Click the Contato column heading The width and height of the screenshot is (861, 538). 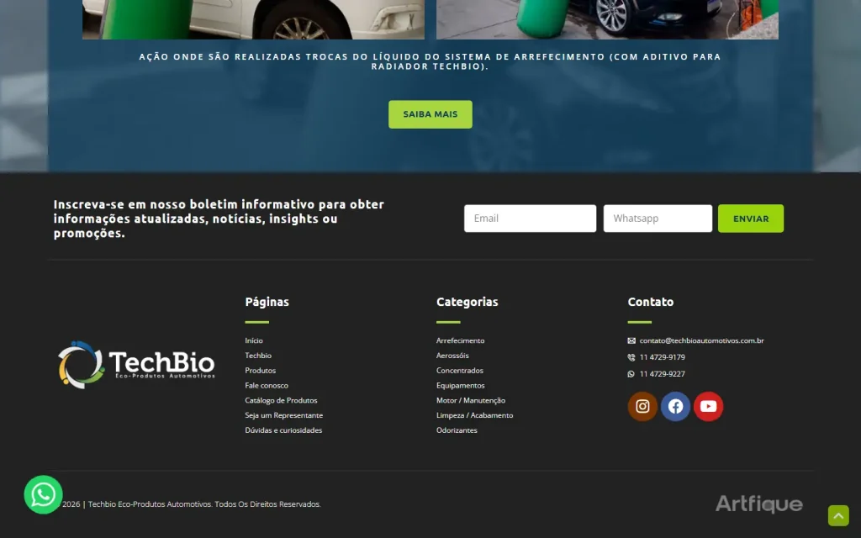(x=651, y=302)
